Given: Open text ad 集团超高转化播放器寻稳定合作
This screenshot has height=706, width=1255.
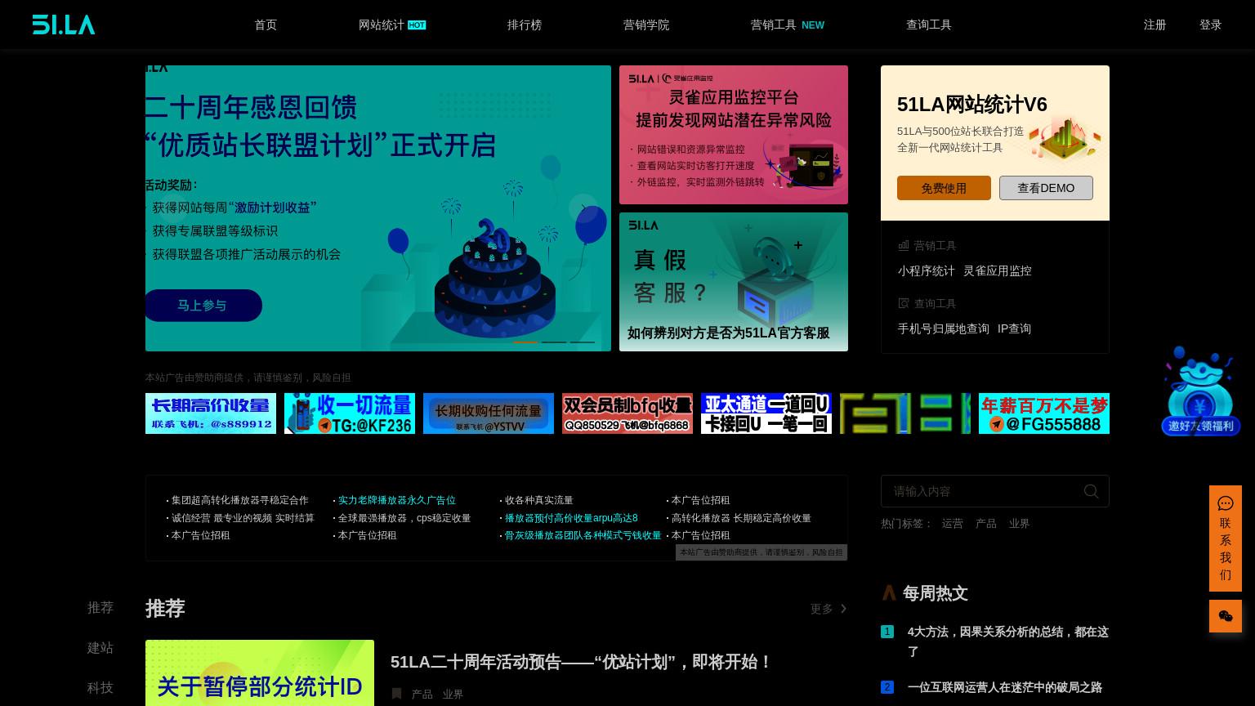Looking at the screenshot, I should (240, 500).
